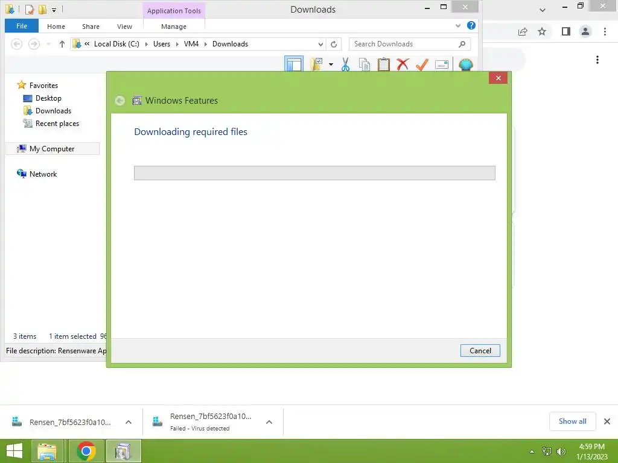Viewport: 618px width, 463px height.
Task: Expand the failed download options chevron
Action: (x=269, y=422)
